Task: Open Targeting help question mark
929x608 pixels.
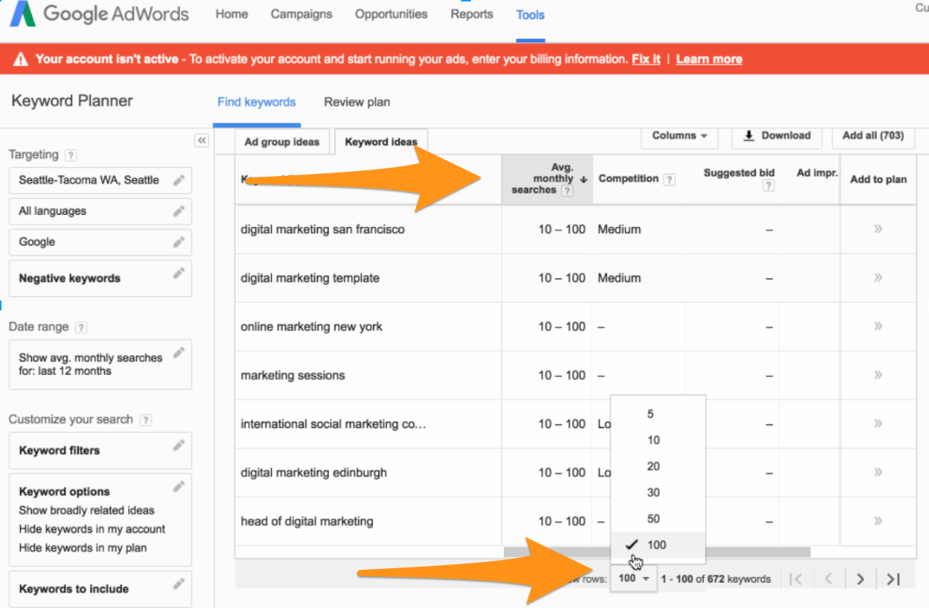Action: (x=70, y=155)
